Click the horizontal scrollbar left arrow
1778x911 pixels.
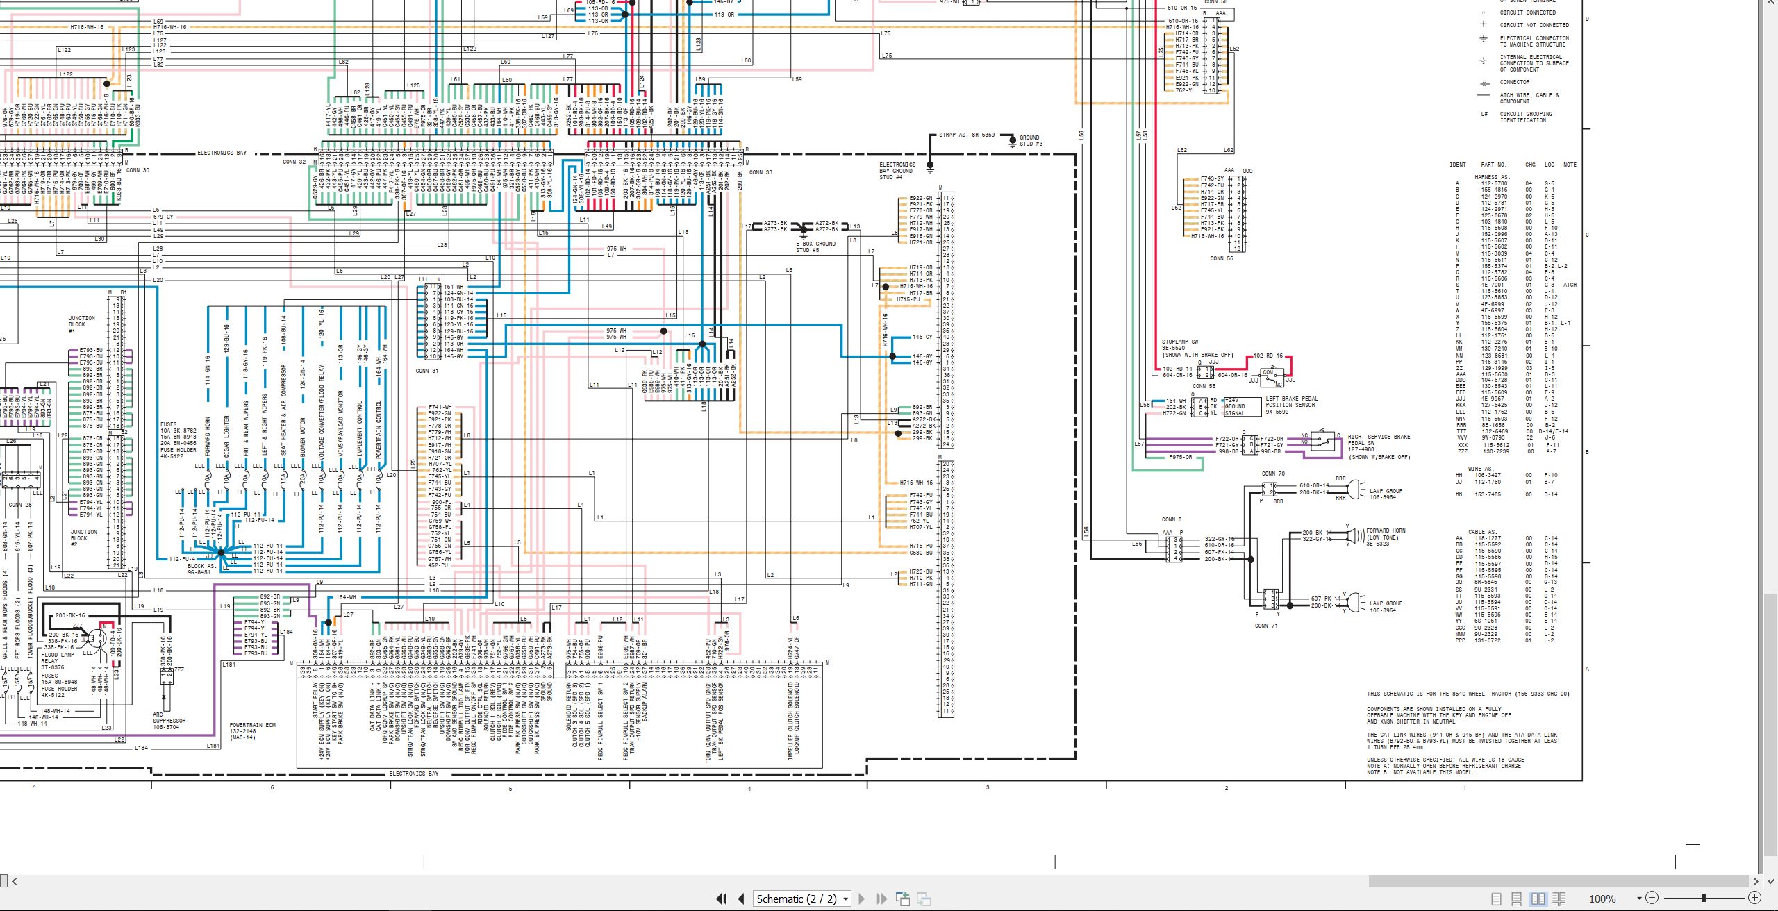(x=15, y=881)
